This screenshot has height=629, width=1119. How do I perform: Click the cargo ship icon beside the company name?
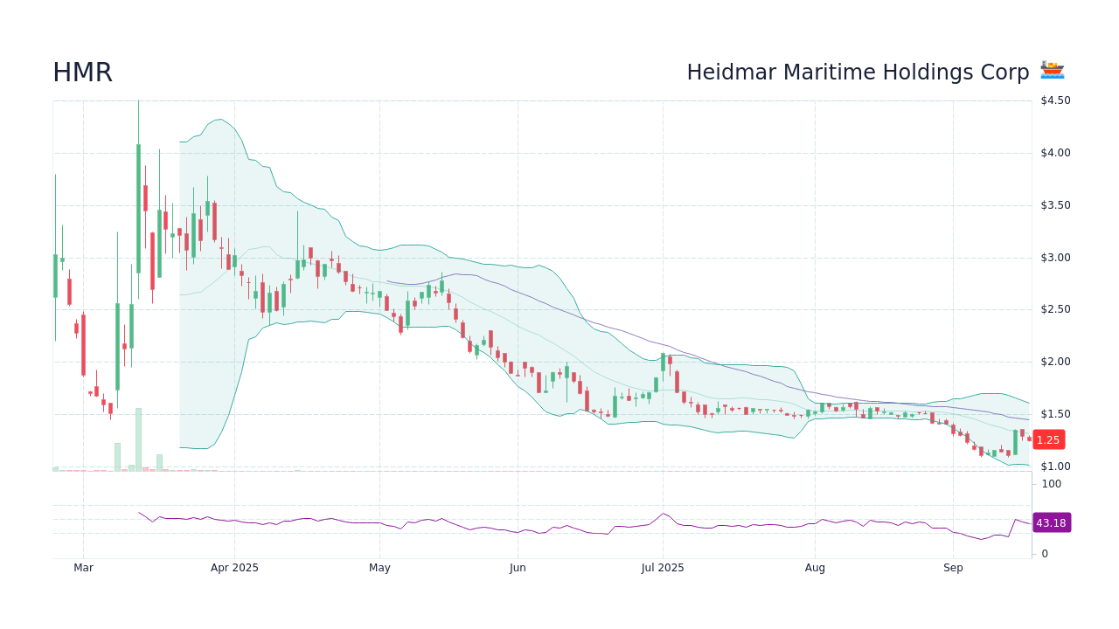(x=1052, y=70)
